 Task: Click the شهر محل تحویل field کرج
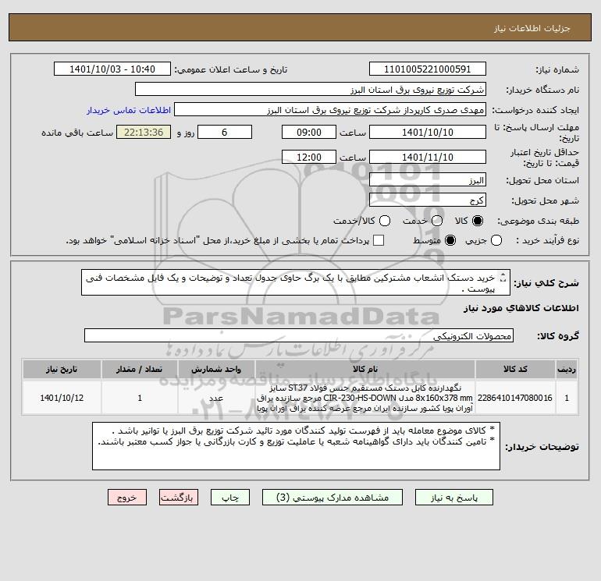tap(428, 200)
